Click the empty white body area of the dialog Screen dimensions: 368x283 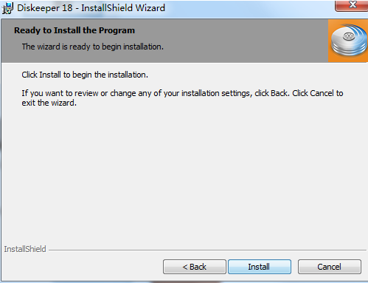(184, 172)
